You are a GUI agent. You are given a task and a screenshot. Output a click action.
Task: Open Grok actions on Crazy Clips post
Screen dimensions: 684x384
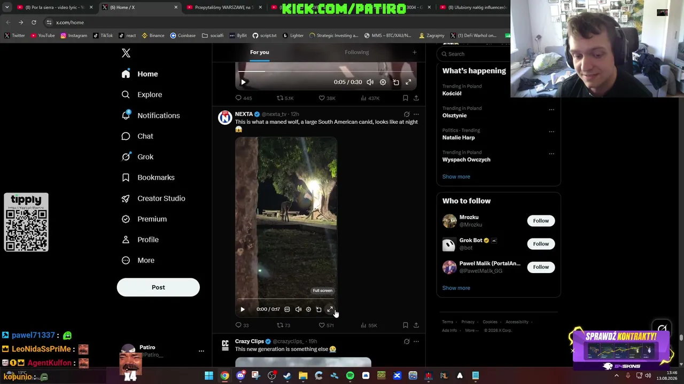(x=407, y=341)
